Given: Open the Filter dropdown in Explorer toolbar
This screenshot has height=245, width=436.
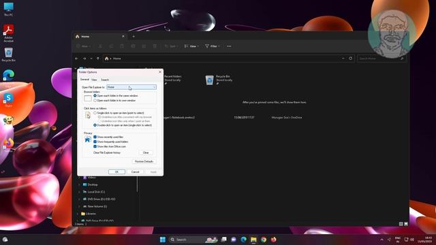Looking at the screenshot, I should tap(213, 46).
